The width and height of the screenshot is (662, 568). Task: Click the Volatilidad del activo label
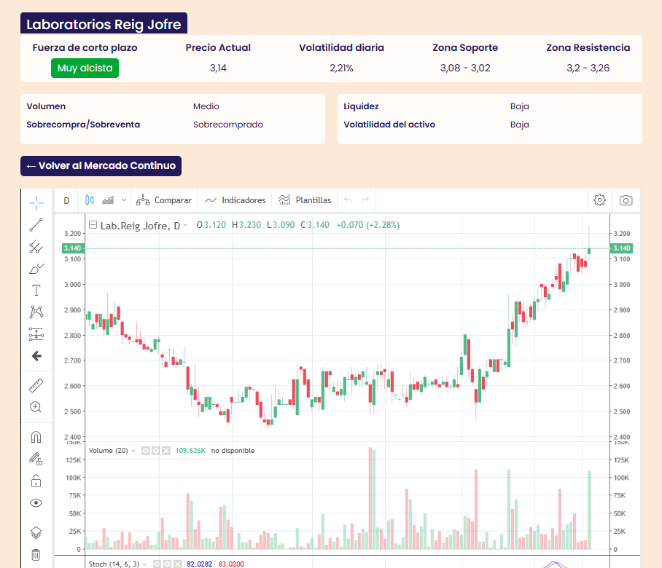click(389, 125)
